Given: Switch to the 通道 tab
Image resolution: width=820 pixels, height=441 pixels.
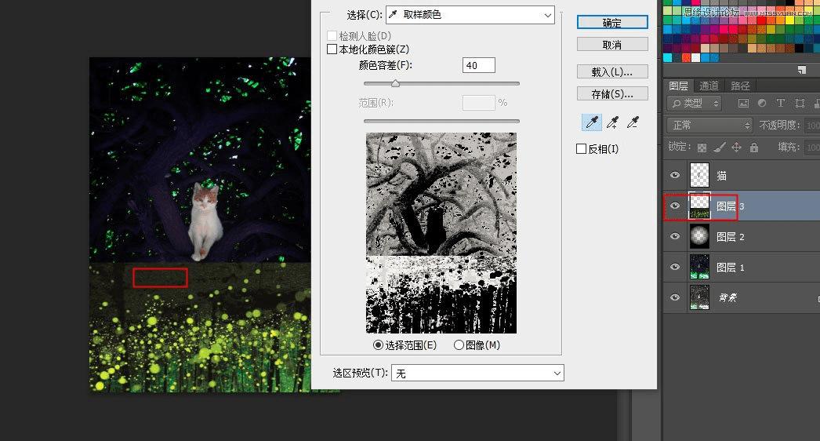Looking at the screenshot, I should (x=709, y=86).
